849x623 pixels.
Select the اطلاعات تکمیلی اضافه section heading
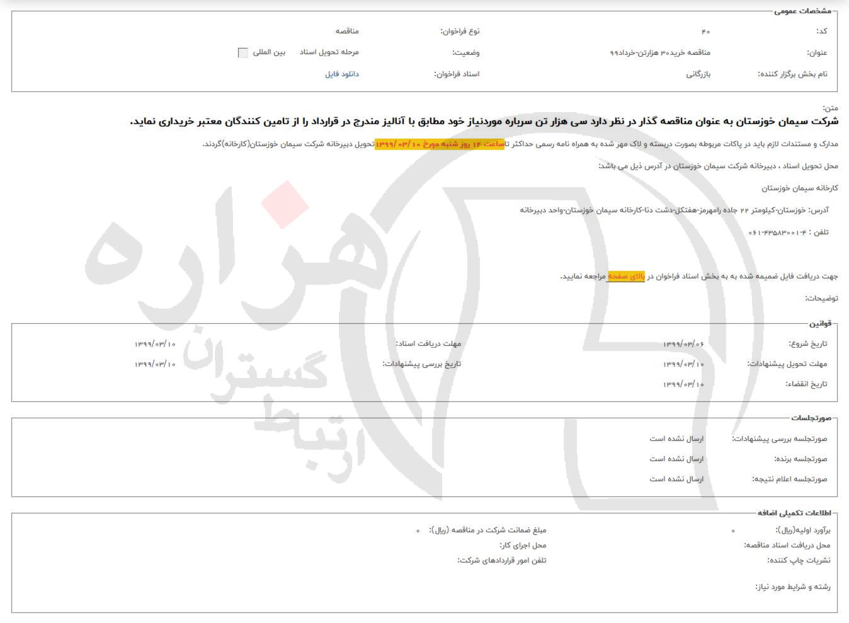coord(794,513)
